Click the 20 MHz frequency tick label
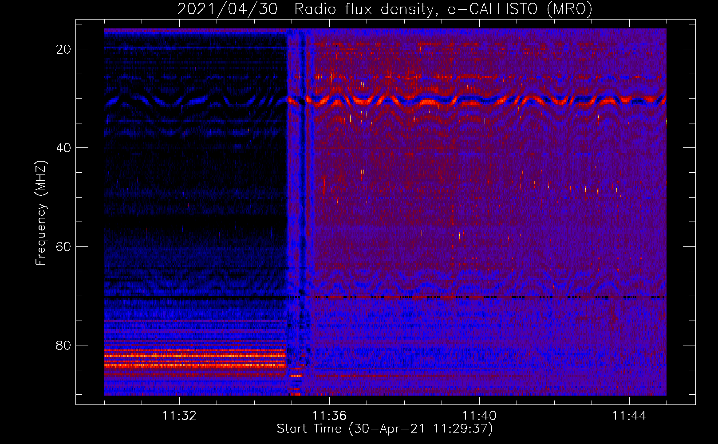 (x=63, y=49)
